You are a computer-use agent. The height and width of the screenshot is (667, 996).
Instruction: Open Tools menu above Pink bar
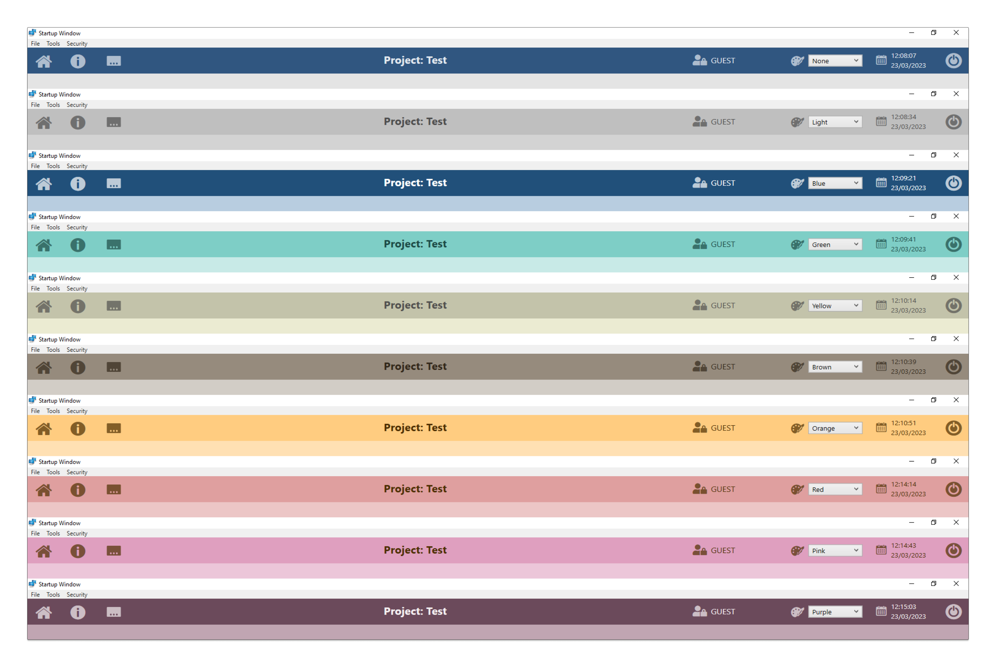tap(53, 533)
